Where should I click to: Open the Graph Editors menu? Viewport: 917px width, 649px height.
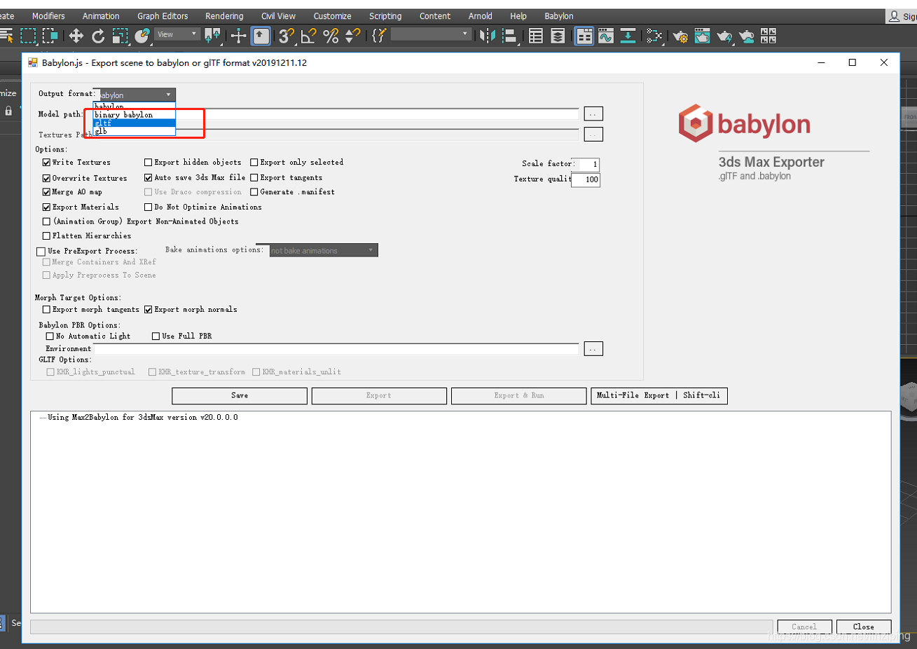coord(163,16)
